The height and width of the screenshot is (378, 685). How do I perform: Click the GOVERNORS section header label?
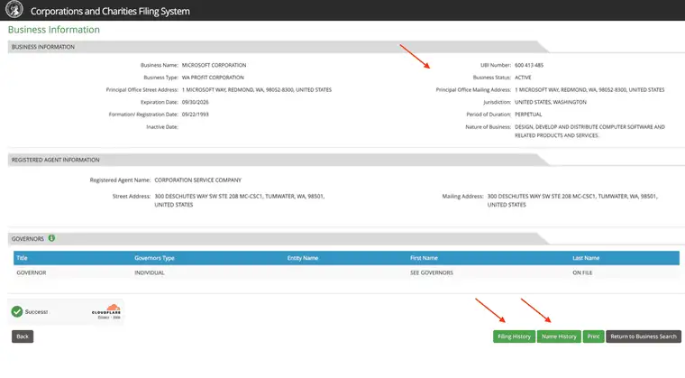[x=28, y=239]
